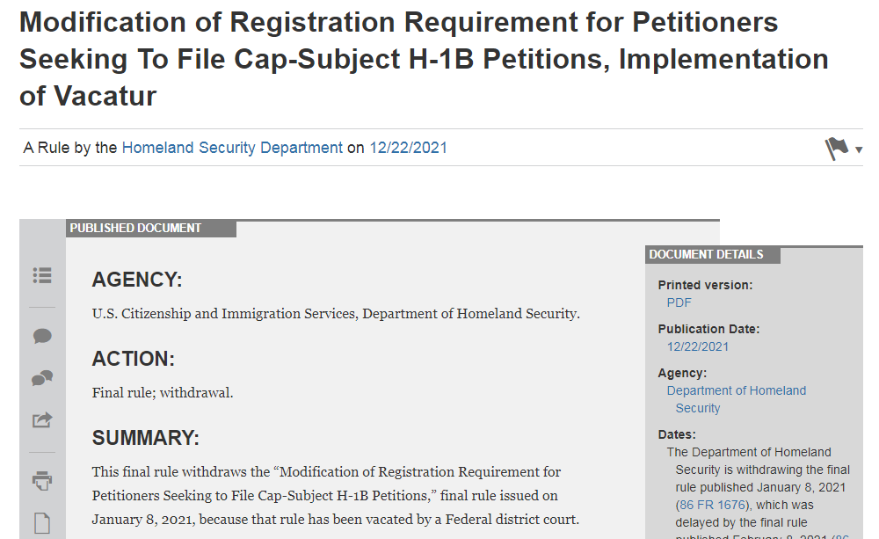Click the AGENCY section heading
This screenshot has height=539, width=879.
point(137,280)
